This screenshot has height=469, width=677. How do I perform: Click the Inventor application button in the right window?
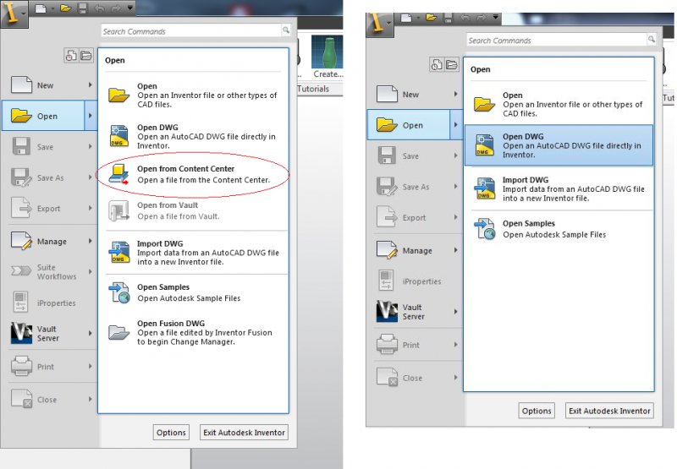379,25
